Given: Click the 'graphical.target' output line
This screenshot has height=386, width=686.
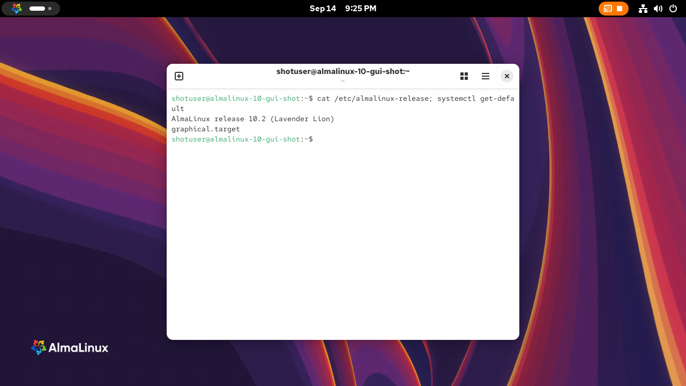Looking at the screenshot, I should tap(206, 129).
